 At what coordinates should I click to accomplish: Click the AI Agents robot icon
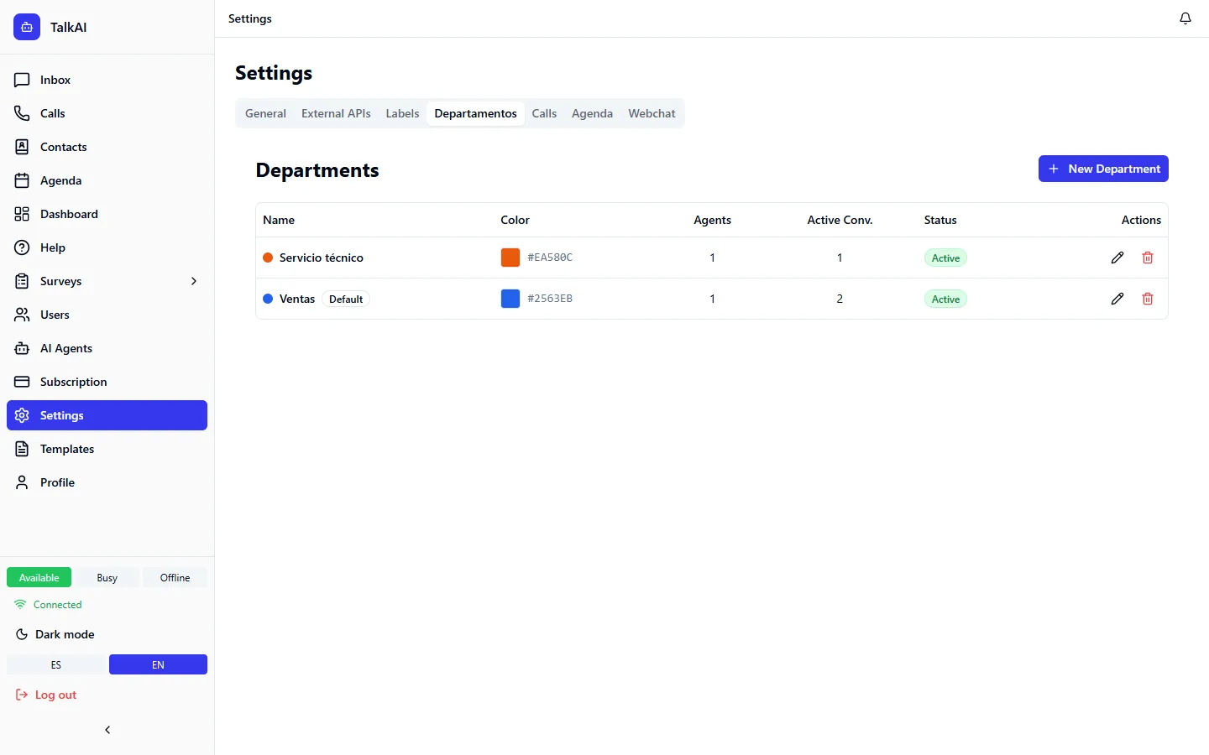pyautogui.click(x=22, y=348)
